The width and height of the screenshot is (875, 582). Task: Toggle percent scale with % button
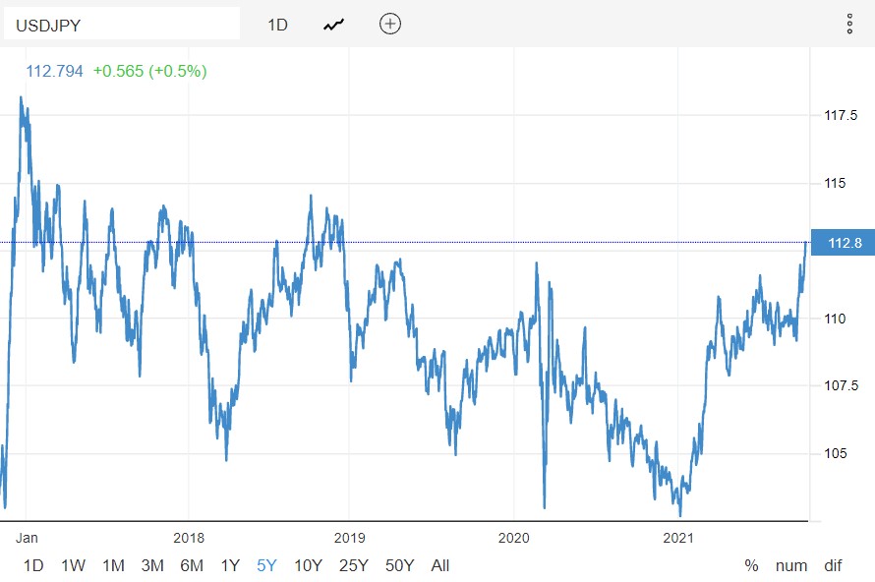pos(752,565)
